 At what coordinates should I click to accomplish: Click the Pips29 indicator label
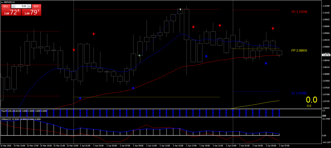(x=24, y=111)
